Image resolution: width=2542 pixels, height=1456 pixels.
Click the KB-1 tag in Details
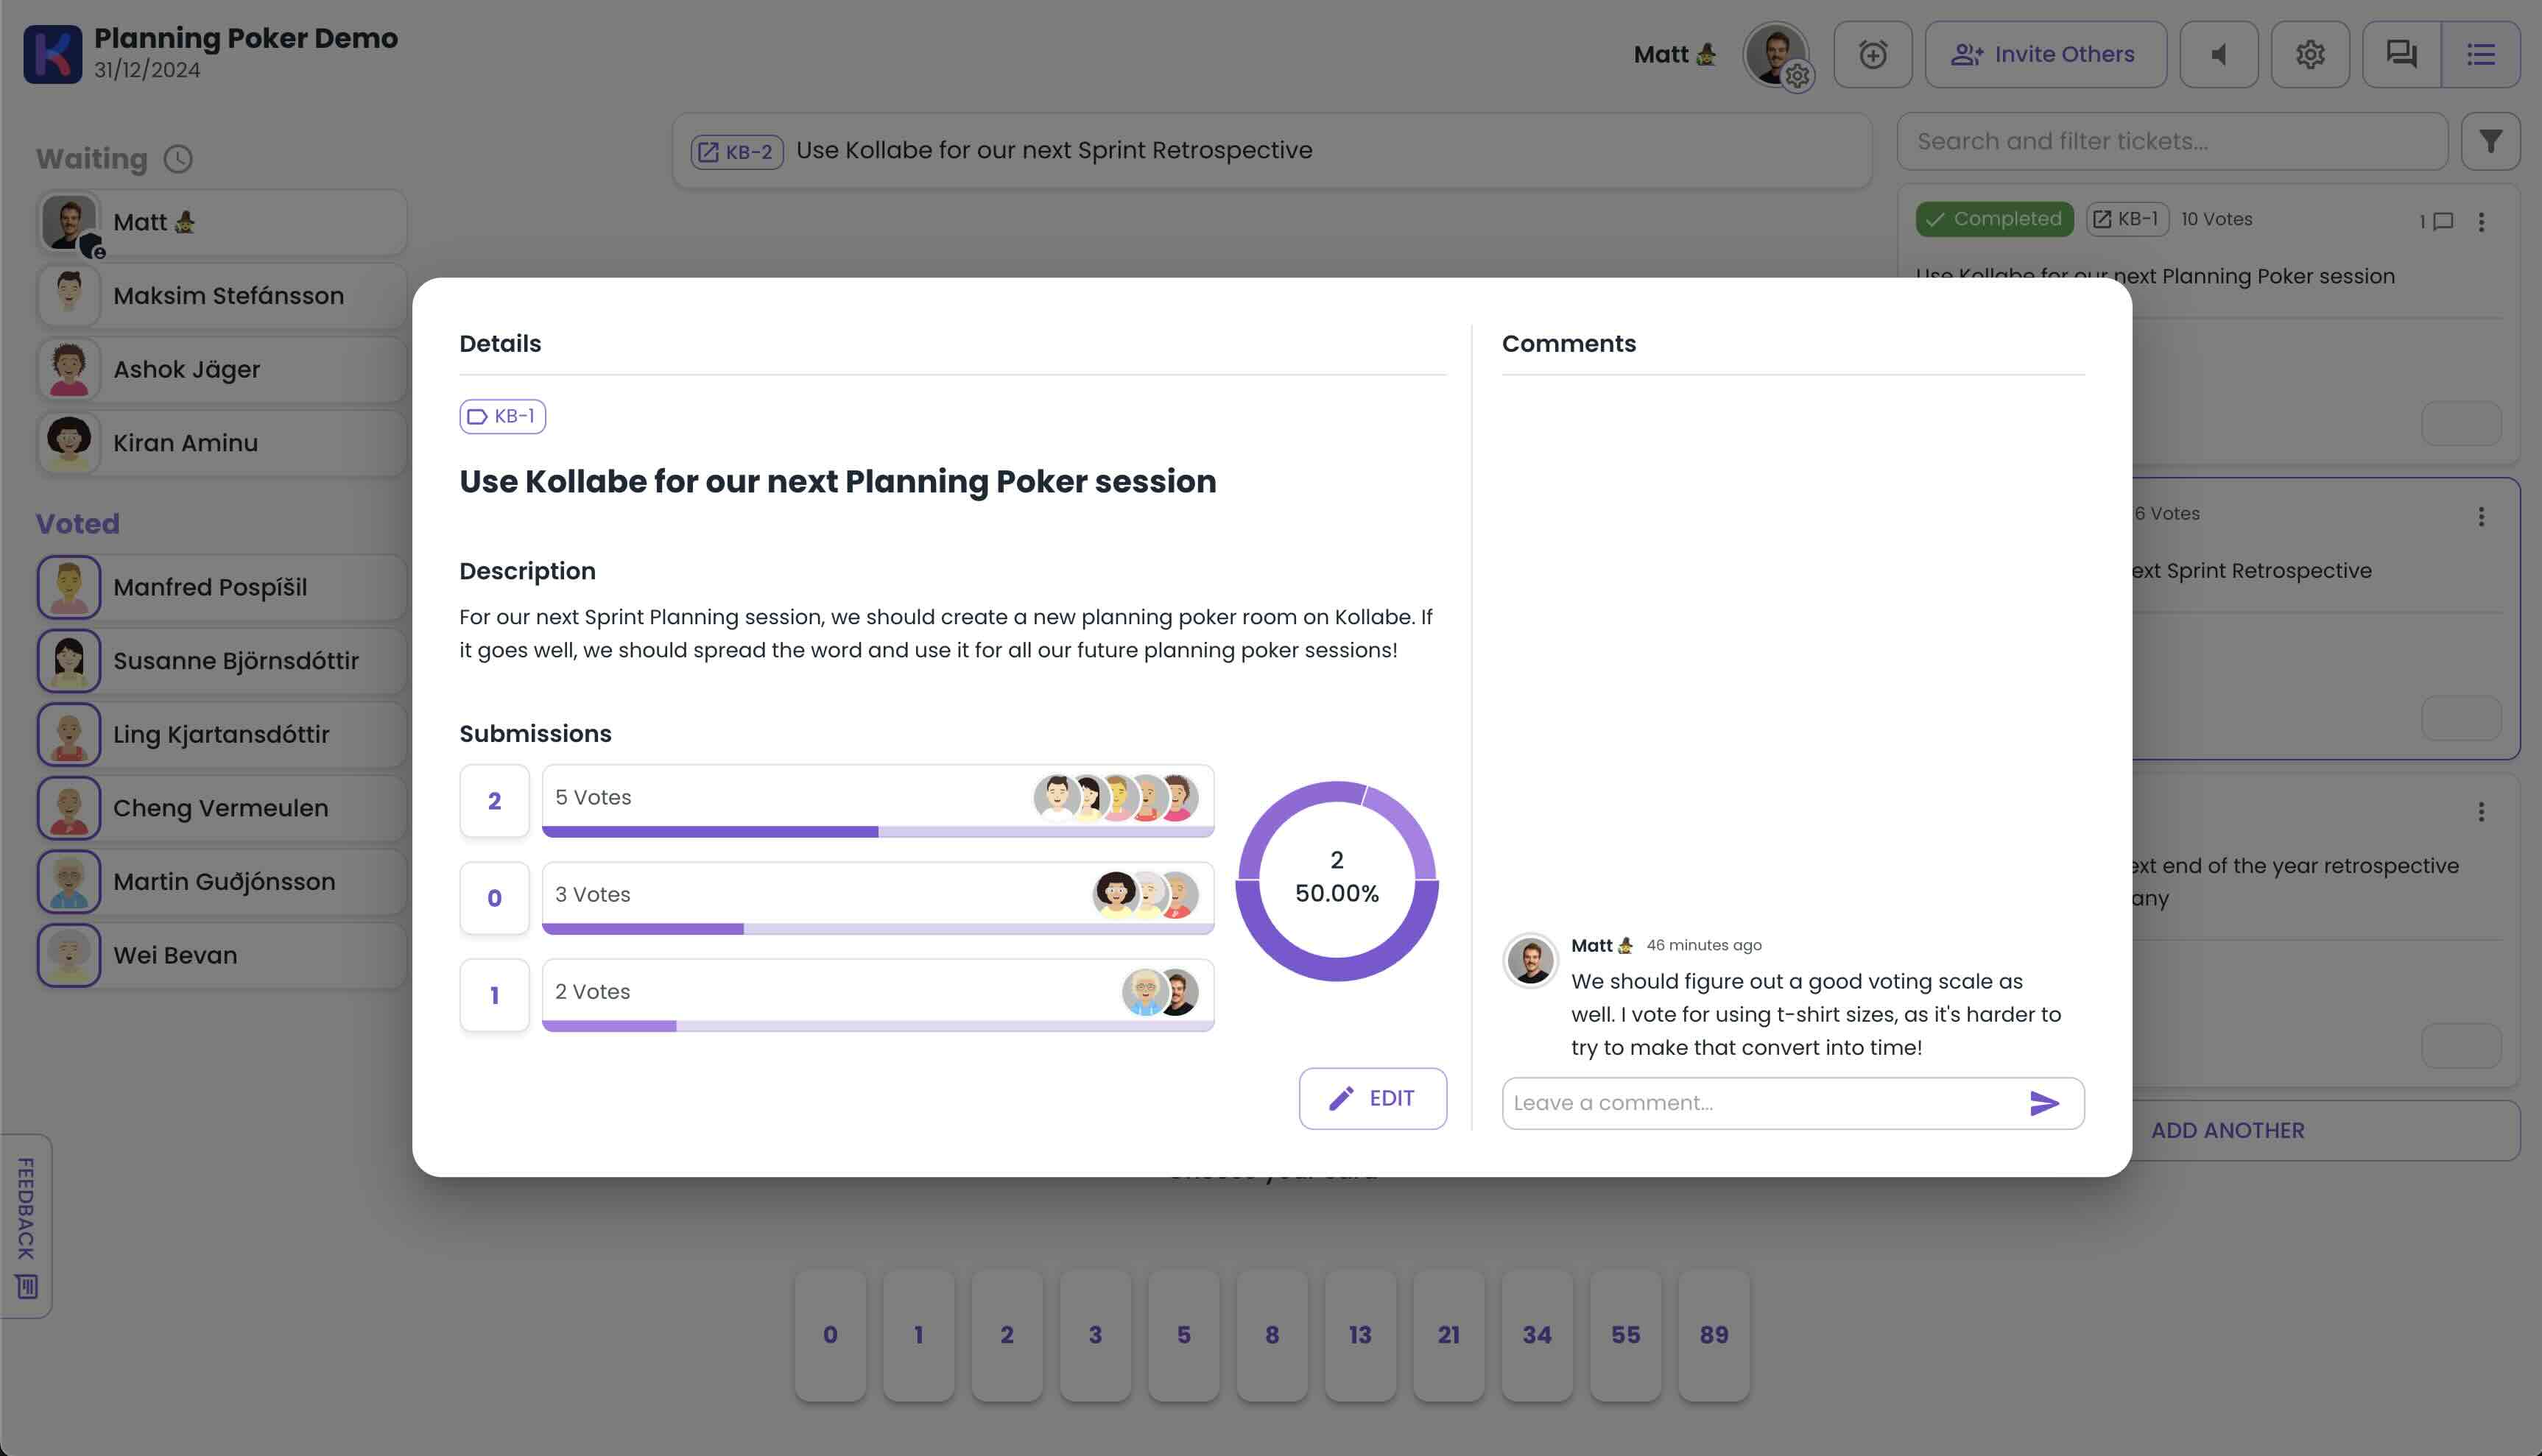coord(502,416)
